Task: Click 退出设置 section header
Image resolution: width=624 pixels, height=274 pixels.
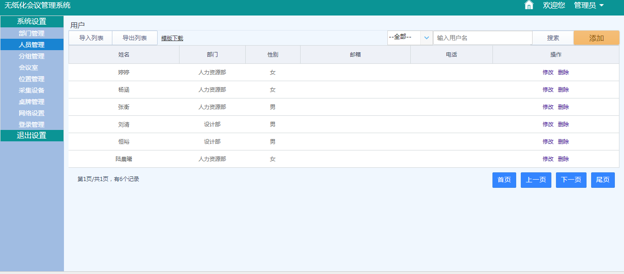Action: tap(32, 135)
